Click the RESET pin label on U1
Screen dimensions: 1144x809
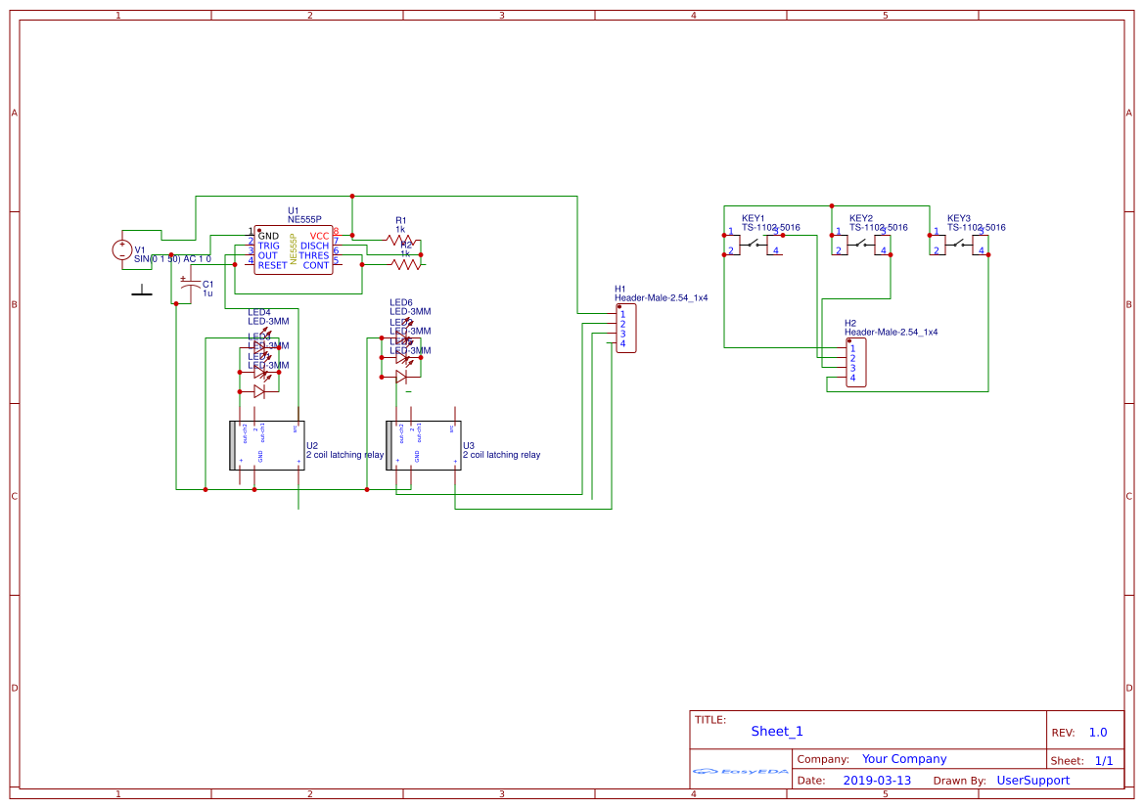coord(272,265)
